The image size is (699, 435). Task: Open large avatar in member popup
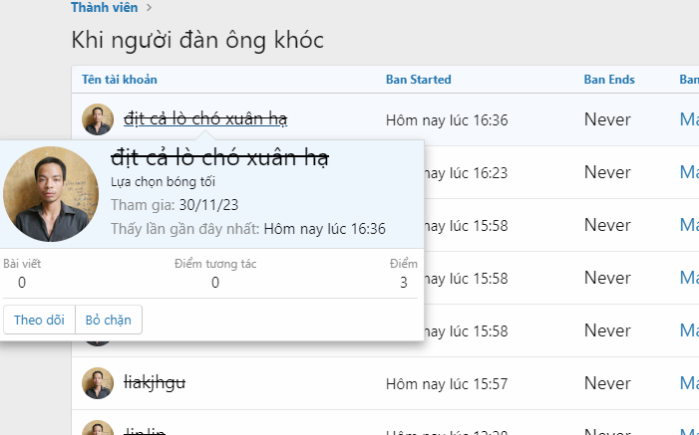click(51, 194)
